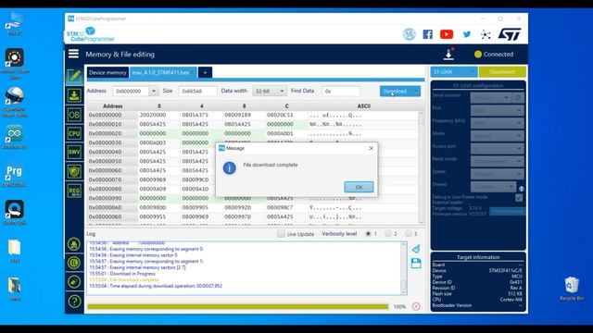Open the Prg STM32 programmer desktop shortcut
The width and height of the screenshot is (593, 333).
pos(15,176)
